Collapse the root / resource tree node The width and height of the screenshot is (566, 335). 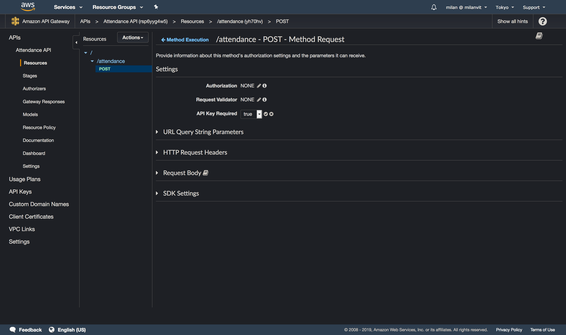[x=86, y=53]
